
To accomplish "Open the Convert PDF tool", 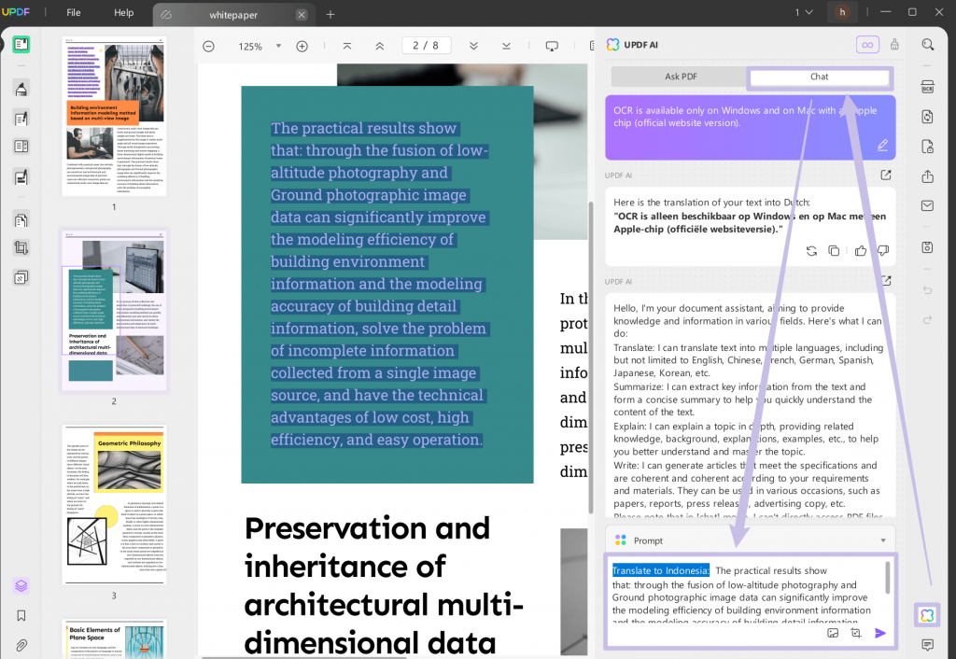I will (x=927, y=117).
